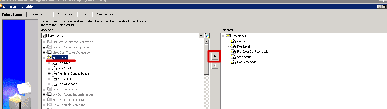Open the Suprimentos business area dropdown
Image resolution: width=387 pixels, height=109 pixels.
pyautogui.click(x=200, y=36)
